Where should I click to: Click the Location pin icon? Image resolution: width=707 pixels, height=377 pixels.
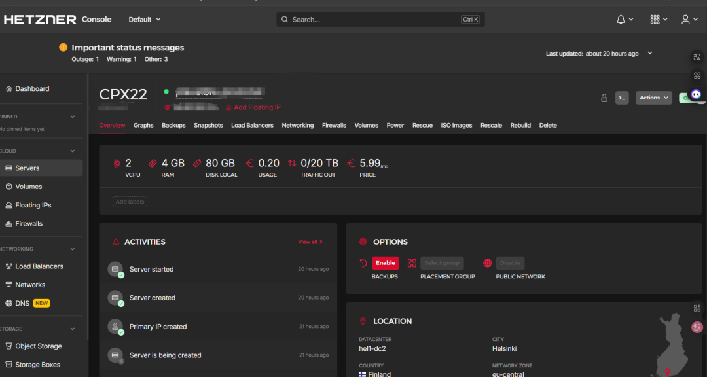(x=363, y=321)
